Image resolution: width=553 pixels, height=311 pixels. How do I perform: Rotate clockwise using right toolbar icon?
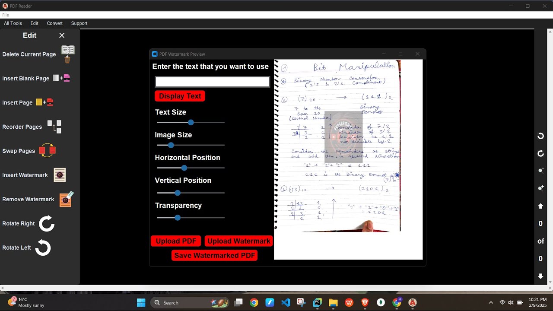coord(540,154)
